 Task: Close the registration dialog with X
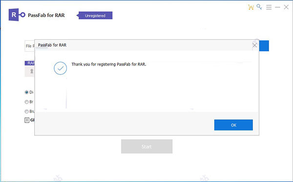pos(254,45)
